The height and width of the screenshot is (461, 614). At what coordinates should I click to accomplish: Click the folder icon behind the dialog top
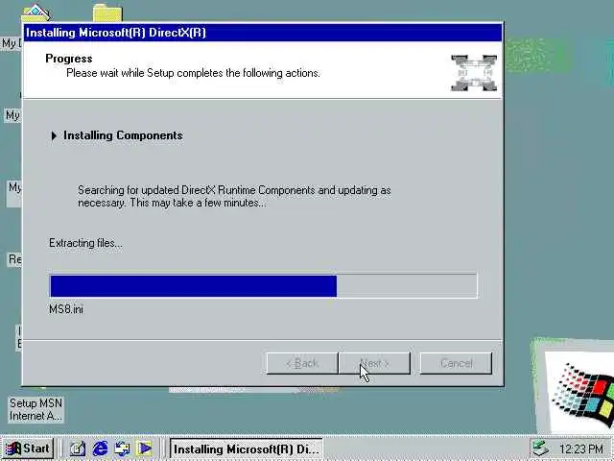tap(107, 13)
